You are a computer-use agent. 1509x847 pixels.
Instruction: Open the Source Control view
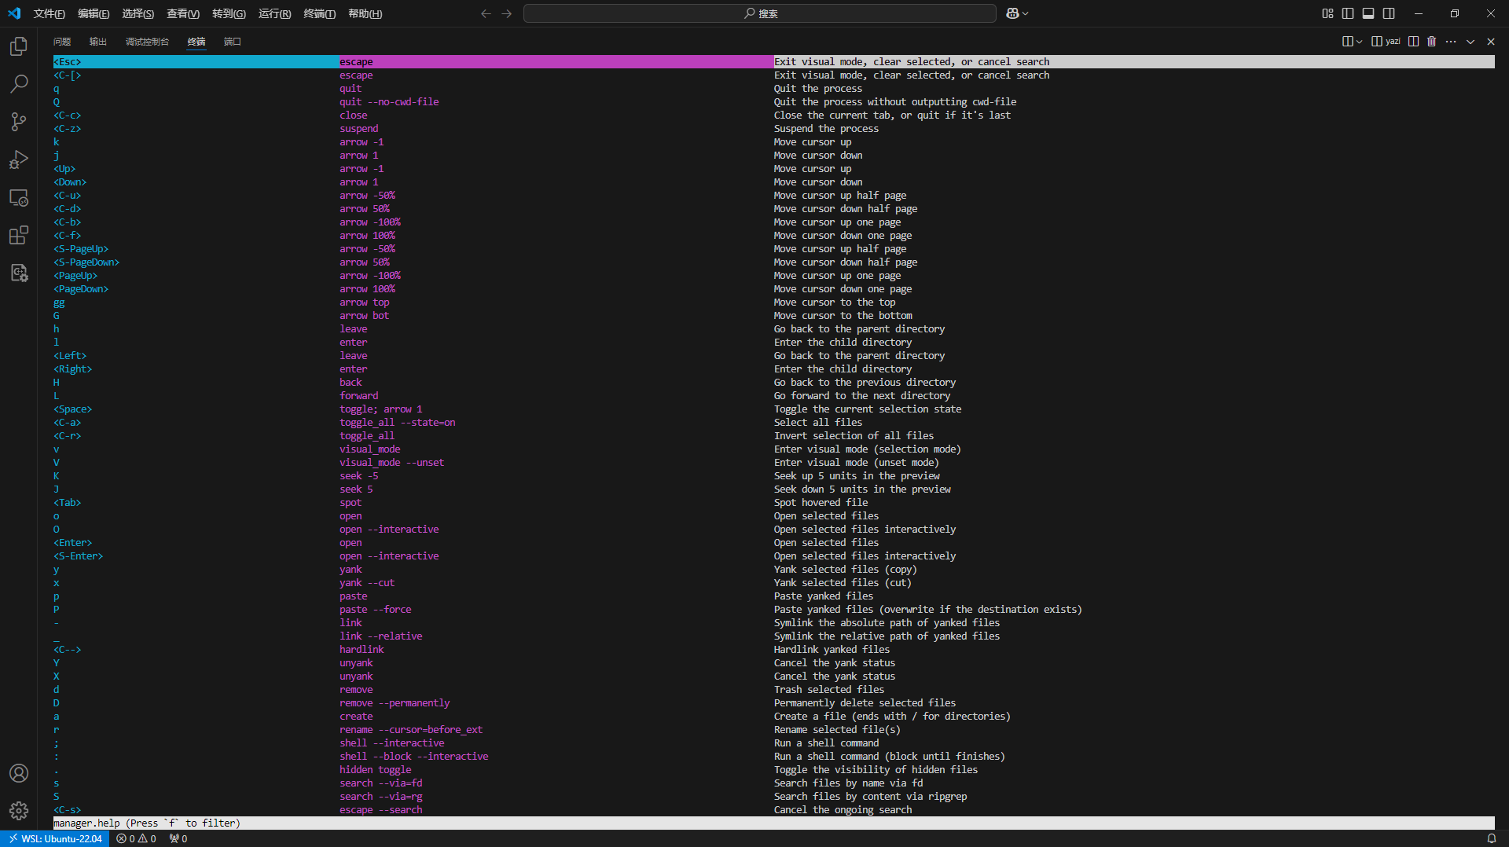point(19,122)
